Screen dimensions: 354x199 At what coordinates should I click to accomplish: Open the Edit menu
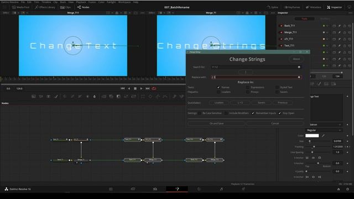[29, 2]
